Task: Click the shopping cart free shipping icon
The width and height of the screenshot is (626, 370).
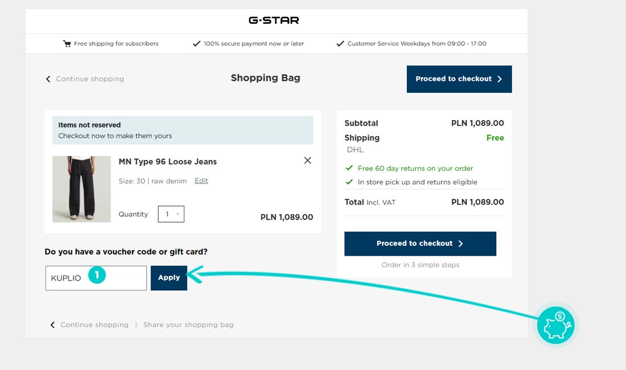Action: click(x=67, y=44)
